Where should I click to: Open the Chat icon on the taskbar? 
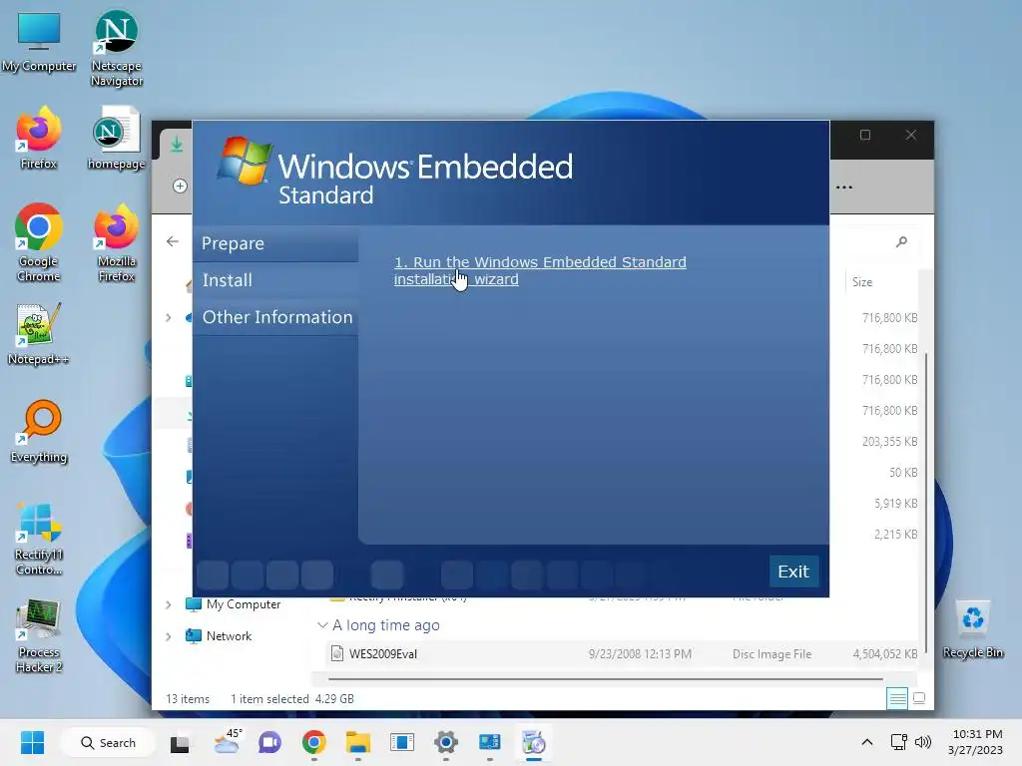pyautogui.click(x=269, y=742)
